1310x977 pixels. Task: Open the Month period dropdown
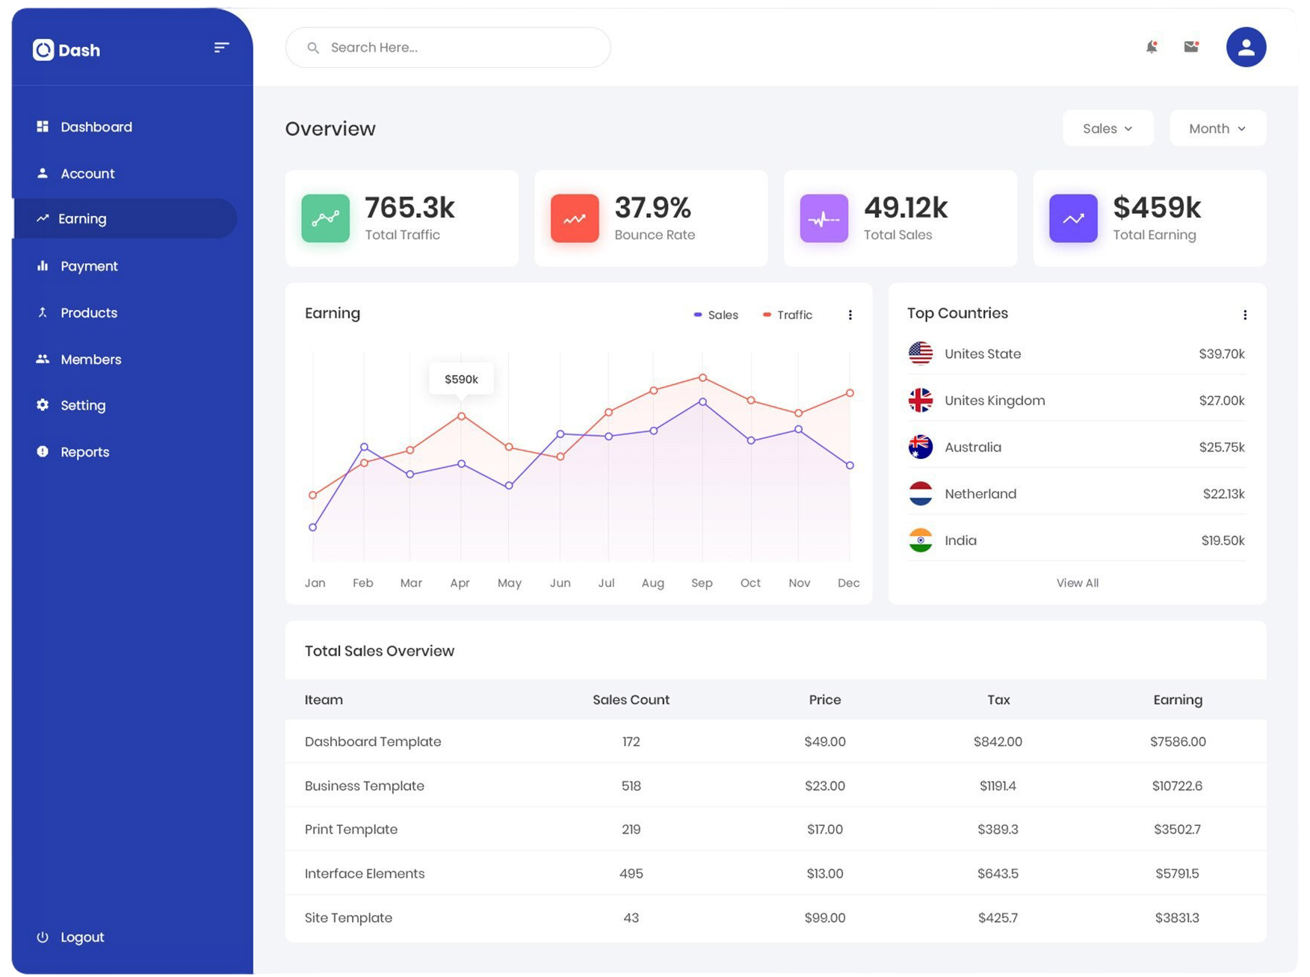coord(1217,129)
